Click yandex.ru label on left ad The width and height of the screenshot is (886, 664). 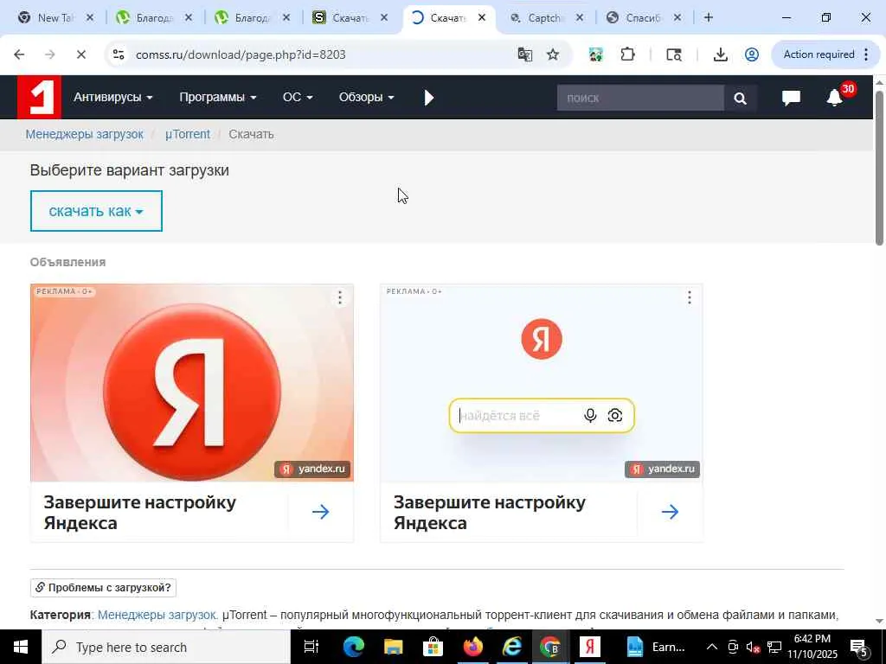(x=313, y=469)
